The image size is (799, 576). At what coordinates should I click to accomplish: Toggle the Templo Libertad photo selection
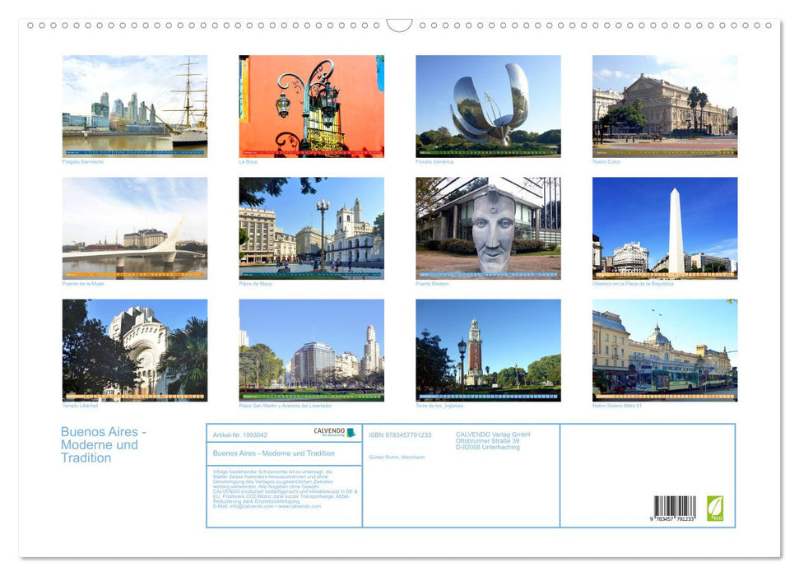pos(135,352)
